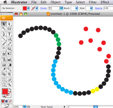The width and height of the screenshot is (113, 108).
Task: Select the Live Paint Bucket tool
Action: (4, 74)
